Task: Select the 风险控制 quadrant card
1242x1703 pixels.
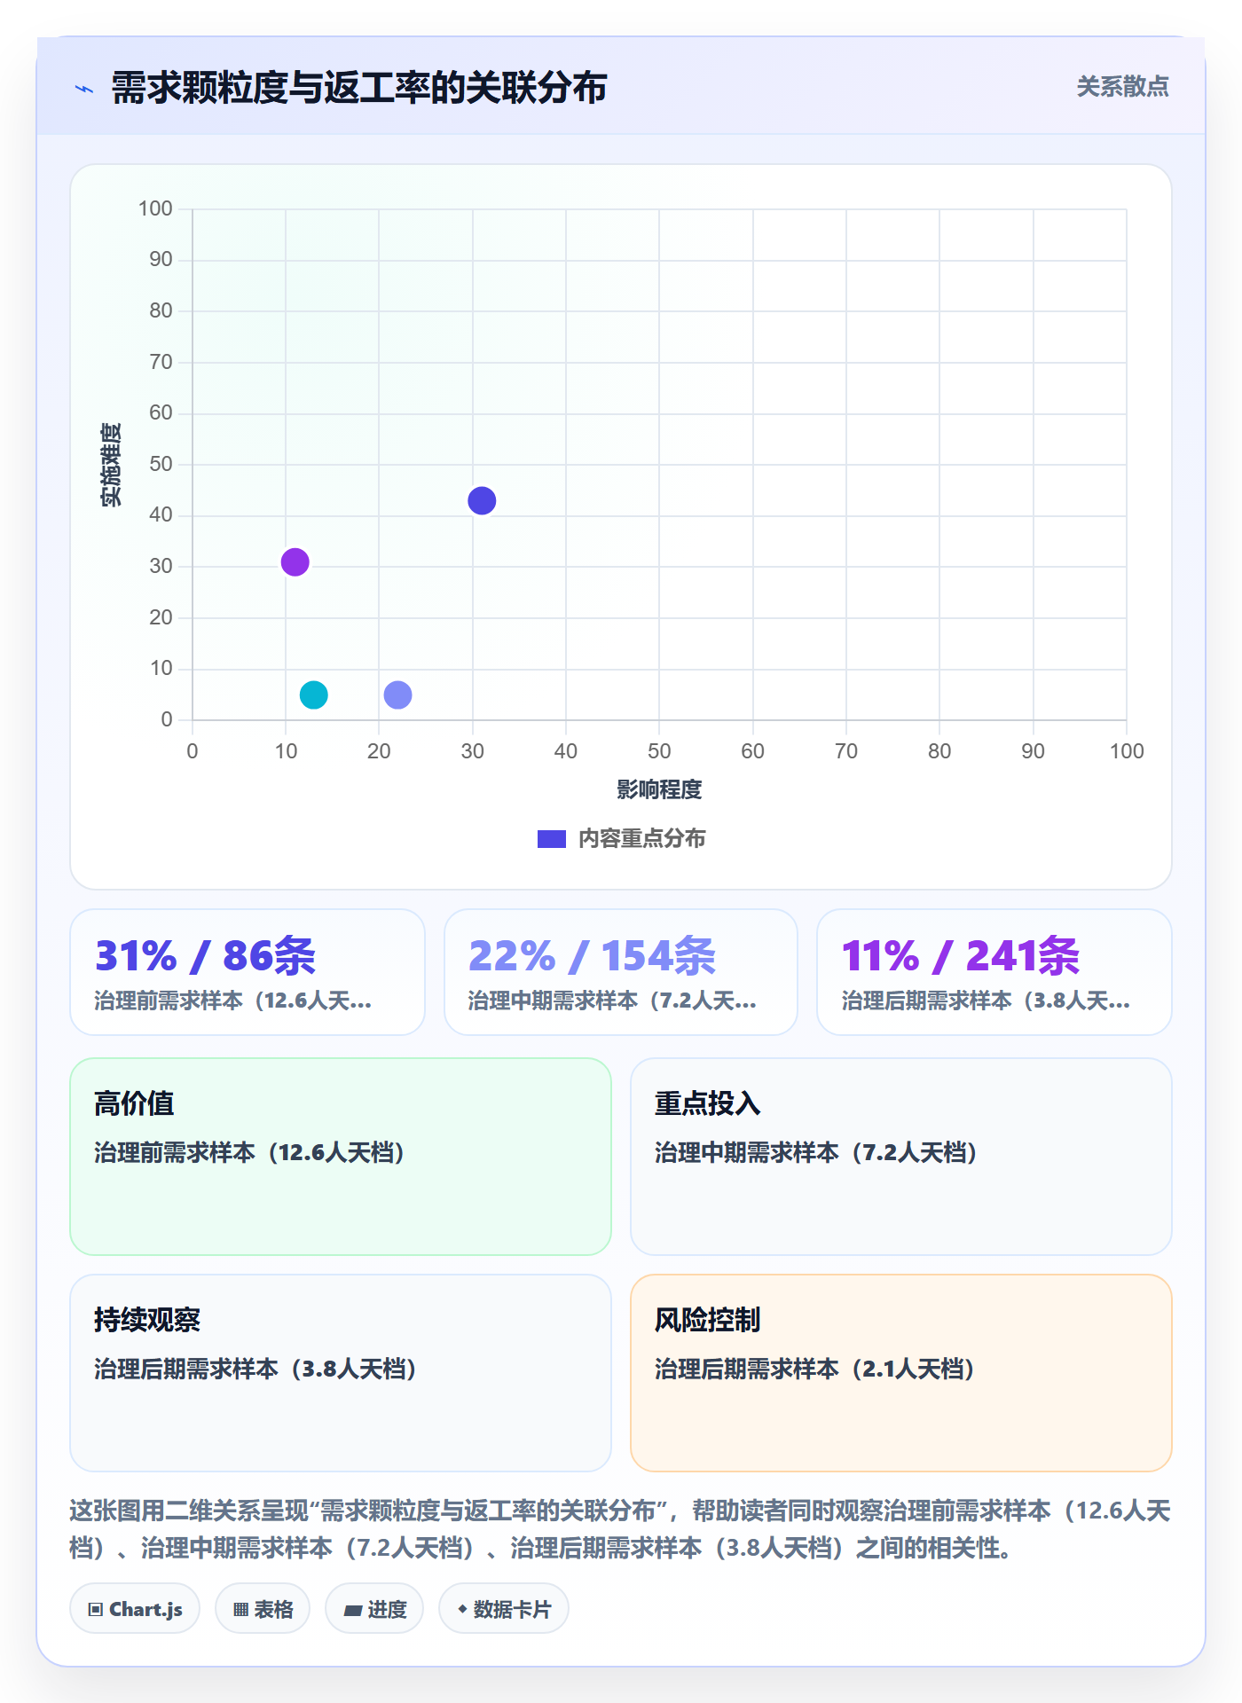Action: point(901,1373)
